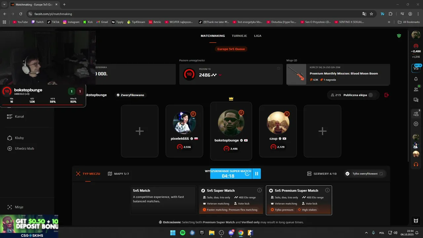Image resolution: width=423 pixels, height=238 pixels.
Task: Open the SERWERY 4/10 tab
Action: click(322, 174)
